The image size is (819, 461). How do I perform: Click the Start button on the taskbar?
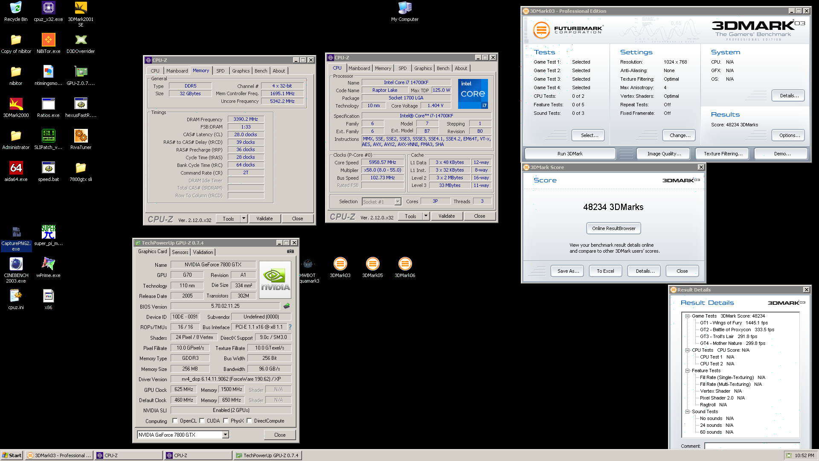point(12,455)
